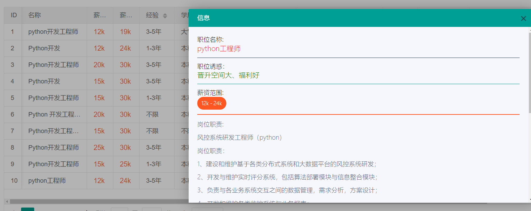531x211 pixels.
Task: Click the 12k - 24k salary badge
Action: [x=212, y=103]
